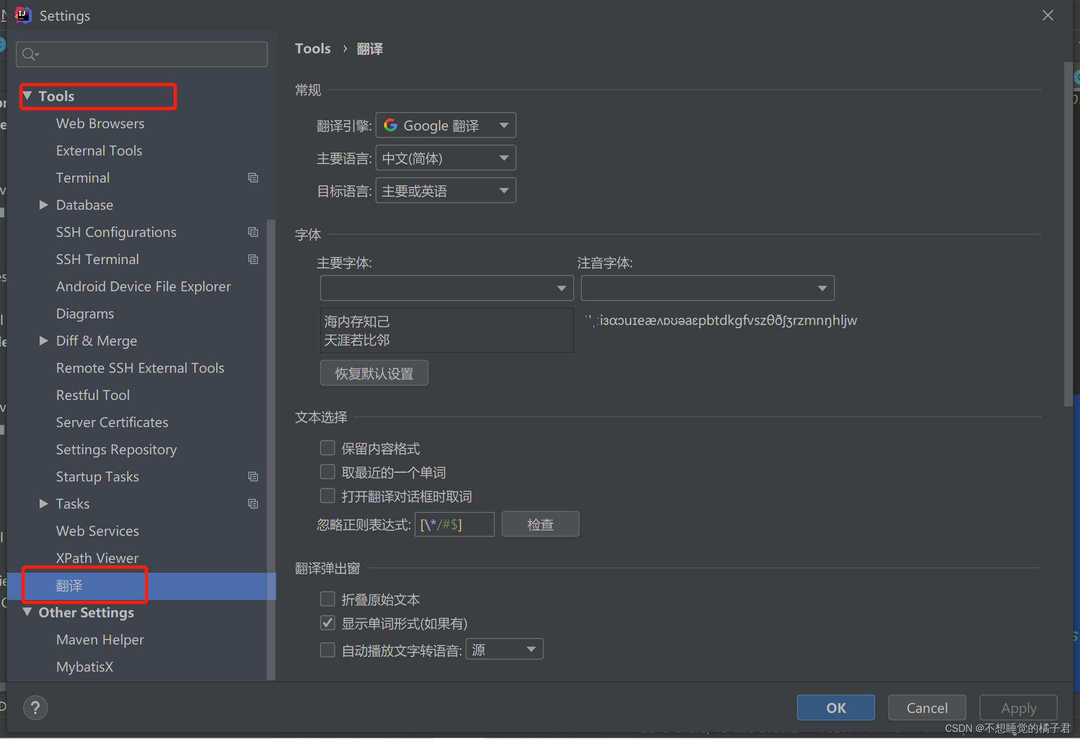The image size is (1080, 739).
Task: Enable the 保留内容格式 checkbox
Action: click(x=328, y=448)
